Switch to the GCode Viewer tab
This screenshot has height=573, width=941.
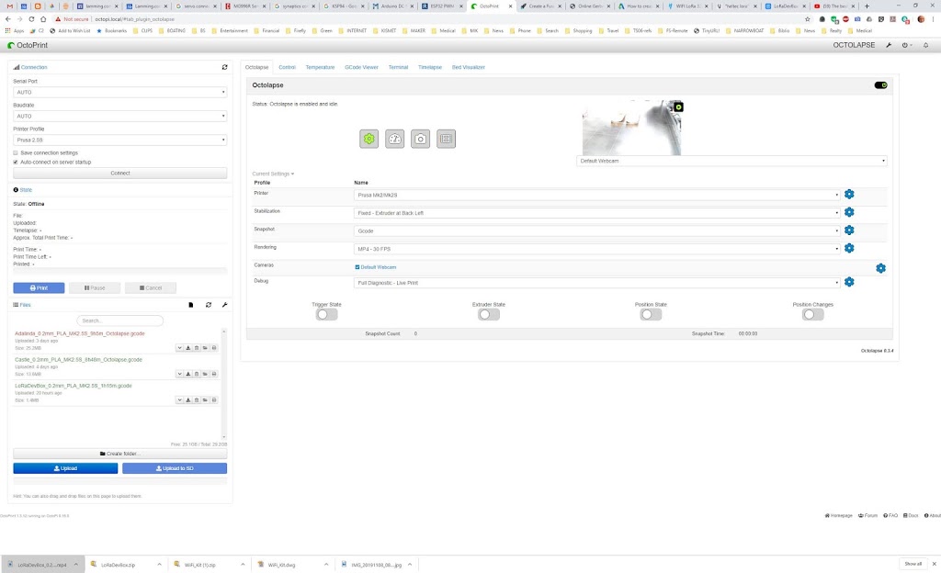coord(361,67)
